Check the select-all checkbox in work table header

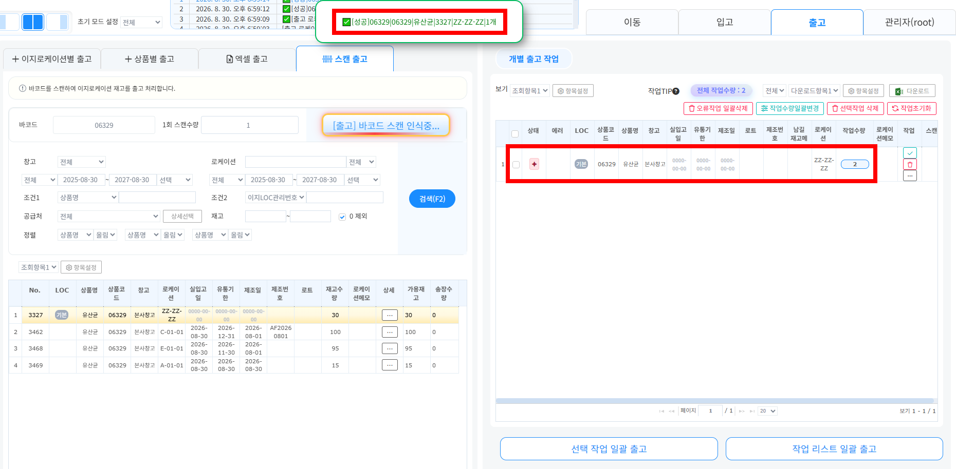(515, 134)
